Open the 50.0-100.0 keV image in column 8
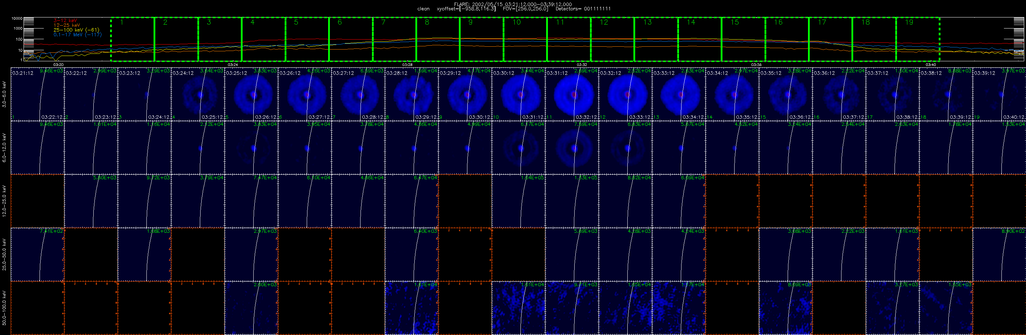Viewport: 1026px width, 335px height. [x=411, y=308]
